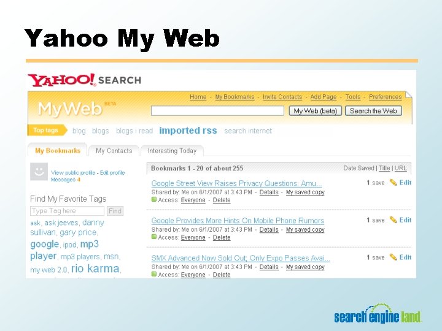Select the 'danny sullivan' tag

[x=67, y=227]
